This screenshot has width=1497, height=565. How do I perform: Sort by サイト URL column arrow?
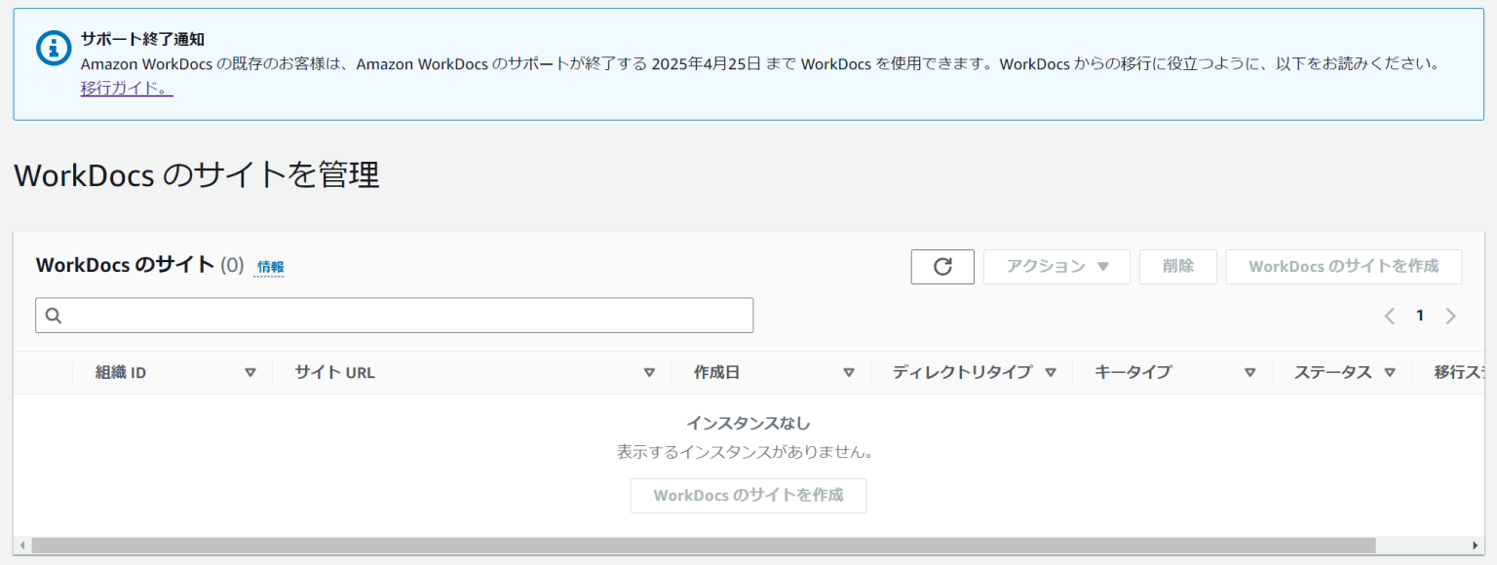(x=649, y=372)
